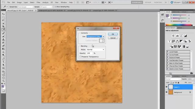Add a Channel Mixer adjustment
Viewport: 195px width, 109px height.
(189, 41)
